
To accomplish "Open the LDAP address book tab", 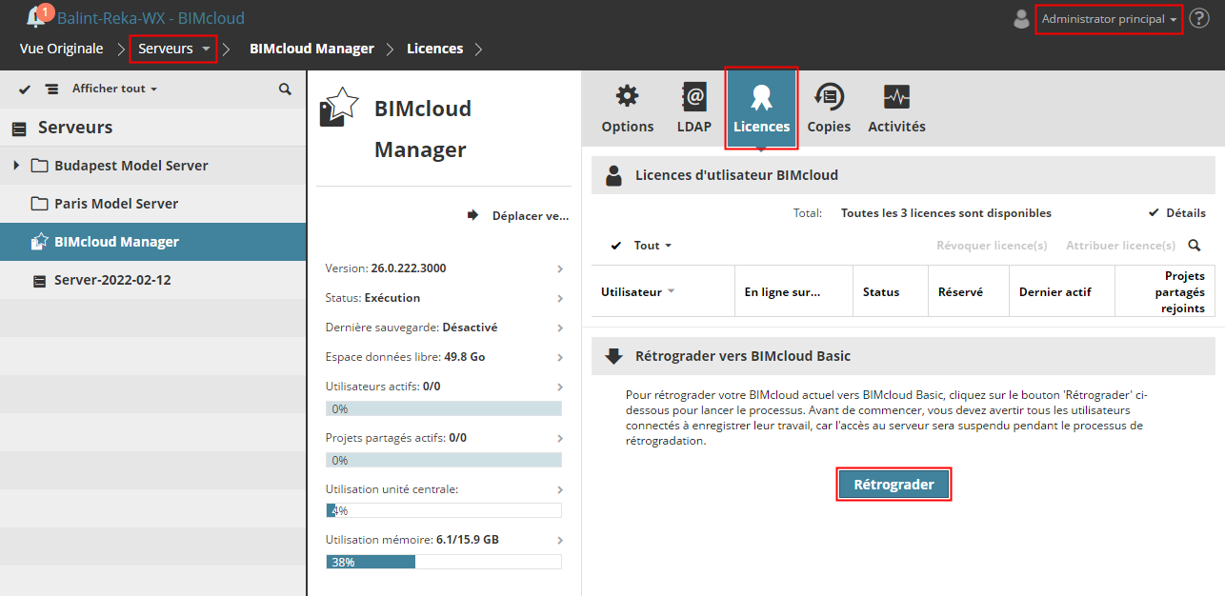I will point(693,109).
